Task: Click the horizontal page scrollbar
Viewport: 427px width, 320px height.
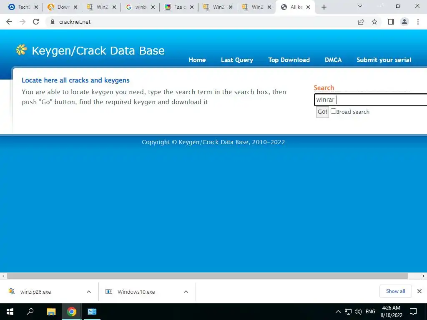Action: click(208, 276)
